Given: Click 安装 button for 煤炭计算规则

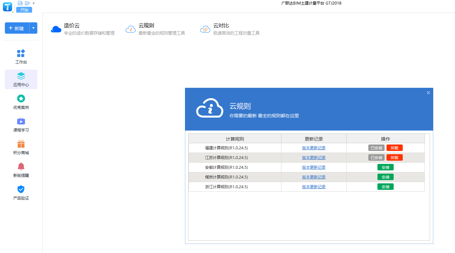Looking at the screenshot, I should tap(386, 177).
